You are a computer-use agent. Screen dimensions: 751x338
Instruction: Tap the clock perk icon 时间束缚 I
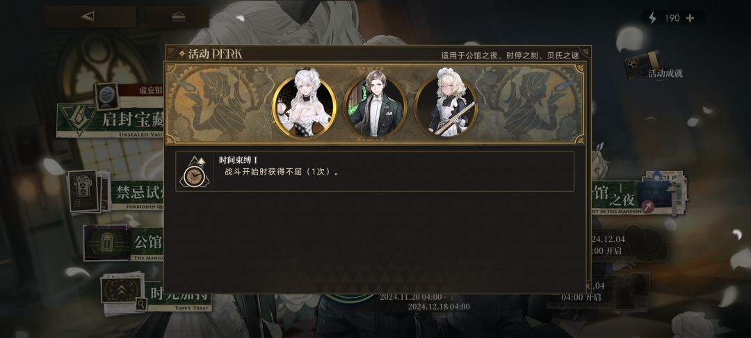(x=195, y=171)
